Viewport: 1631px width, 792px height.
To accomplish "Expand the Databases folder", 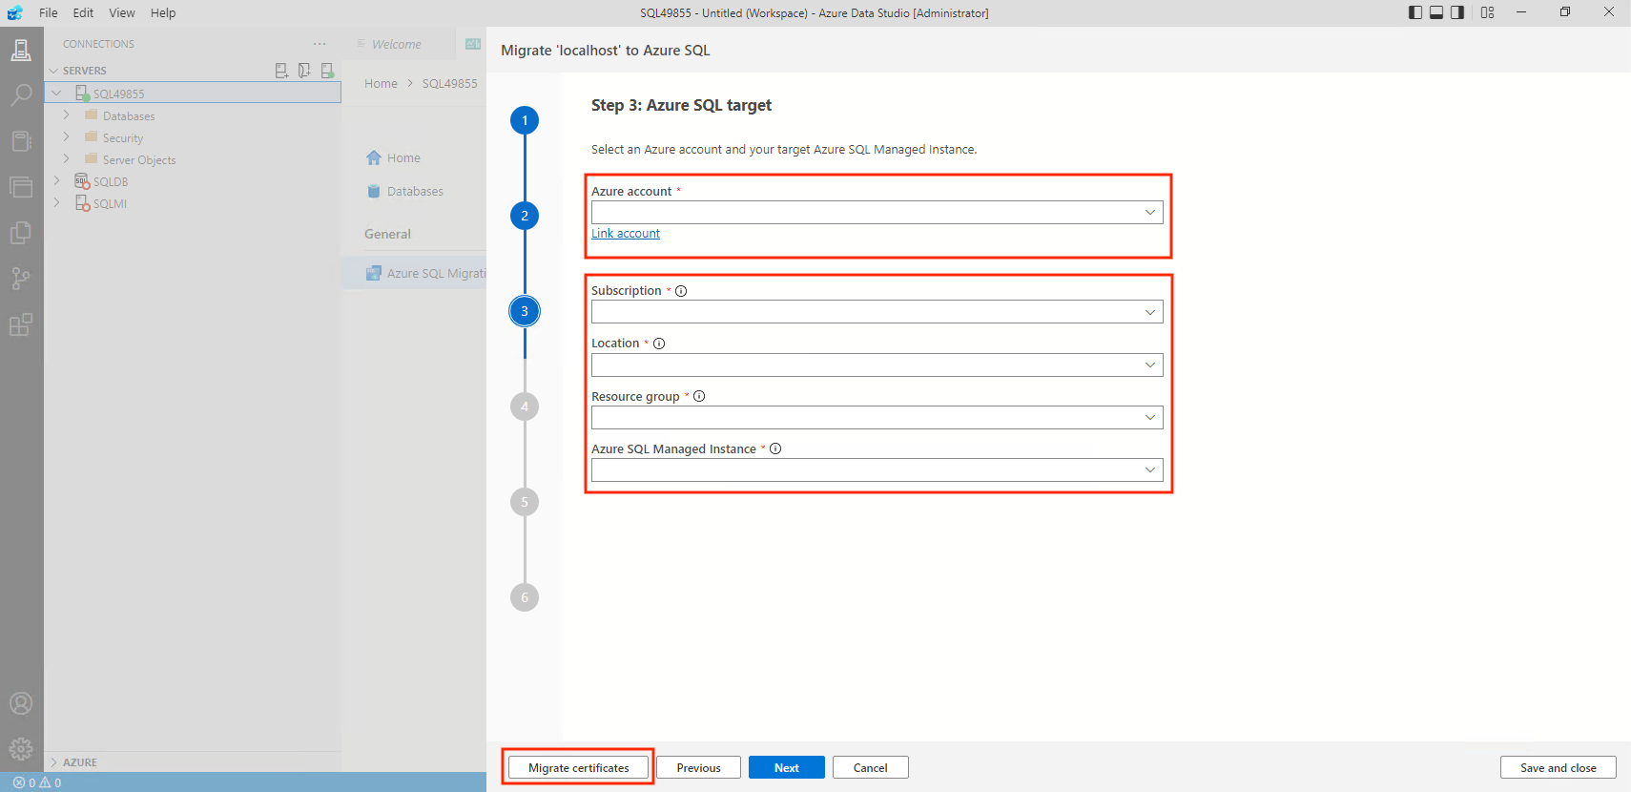I will coord(66,115).
